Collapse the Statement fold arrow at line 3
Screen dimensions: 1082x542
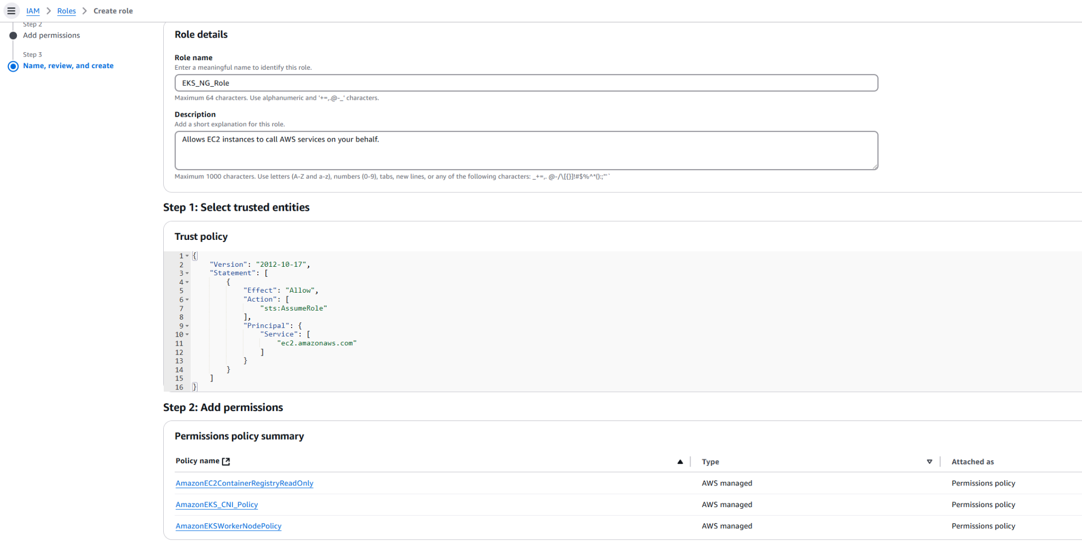coord(187,273)
